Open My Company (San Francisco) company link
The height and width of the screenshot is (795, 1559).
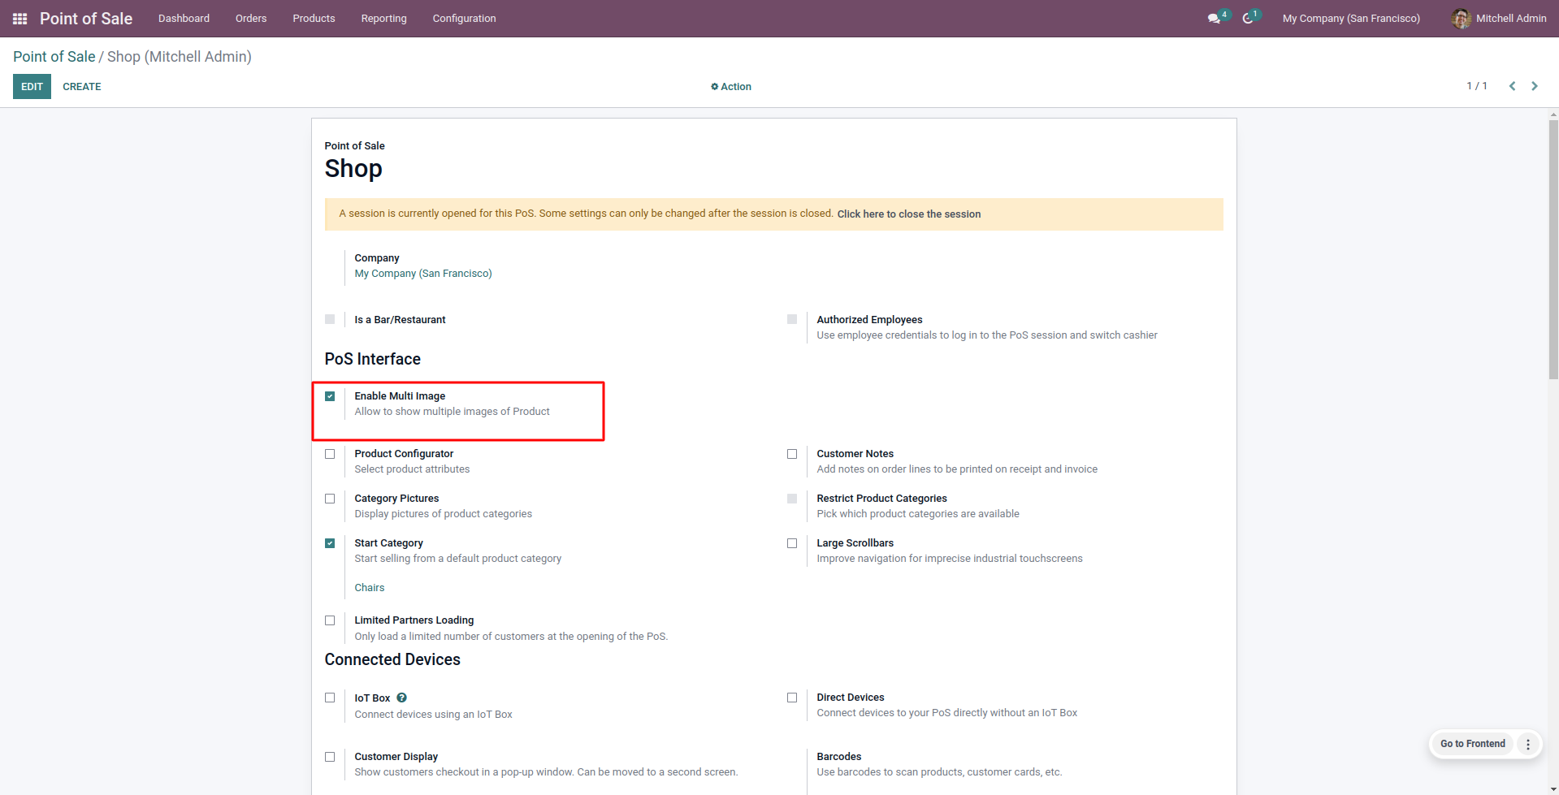pyautogui.click(x=423, y=274)
